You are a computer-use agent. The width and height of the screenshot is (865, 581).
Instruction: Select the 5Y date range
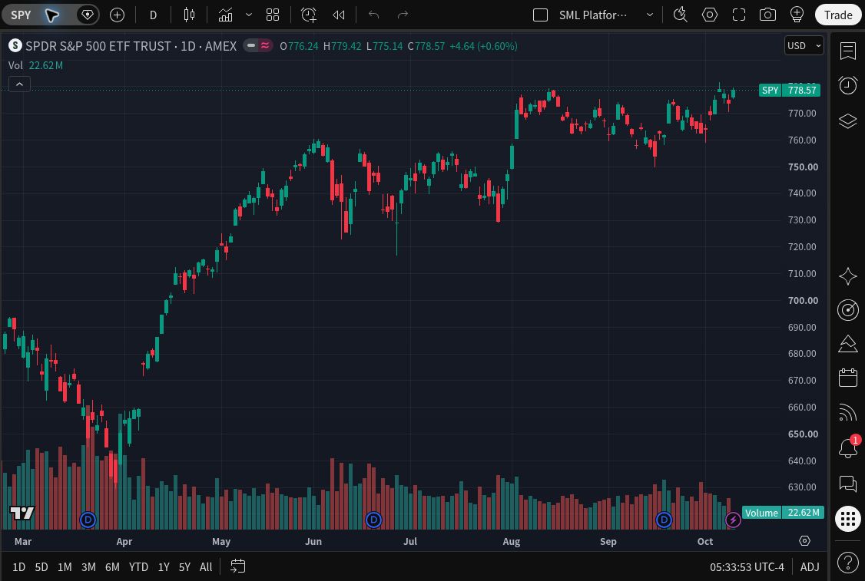(185, 566)
